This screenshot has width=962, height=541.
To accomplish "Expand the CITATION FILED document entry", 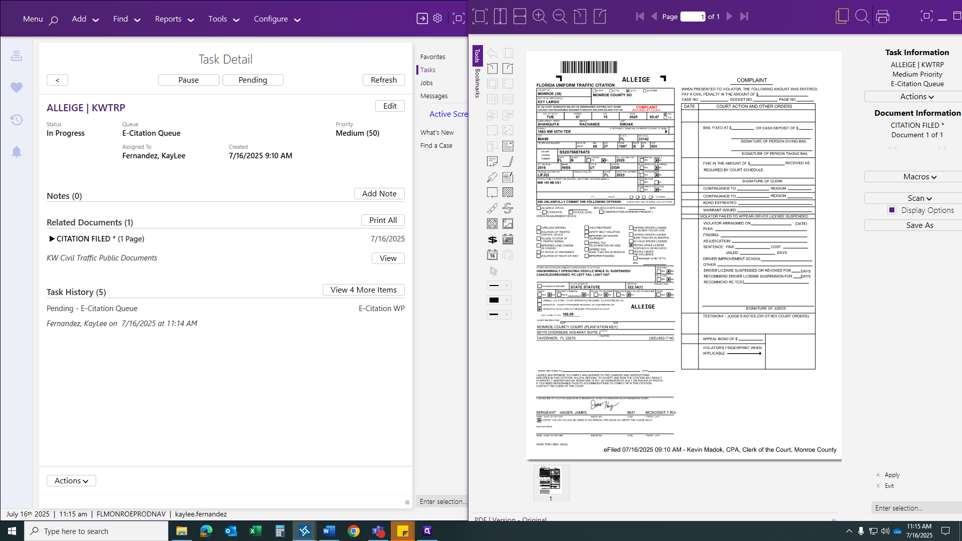I will click(x=52, y=239).
